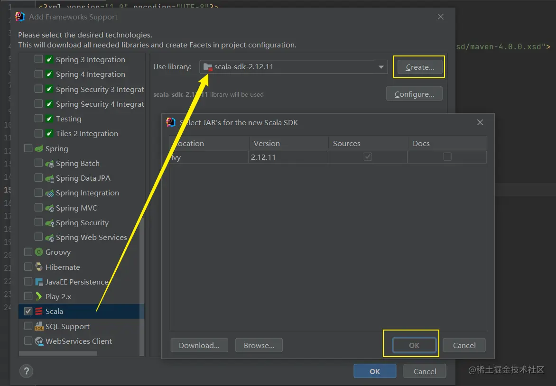Open the help question mark button

(x=26, y=371)
